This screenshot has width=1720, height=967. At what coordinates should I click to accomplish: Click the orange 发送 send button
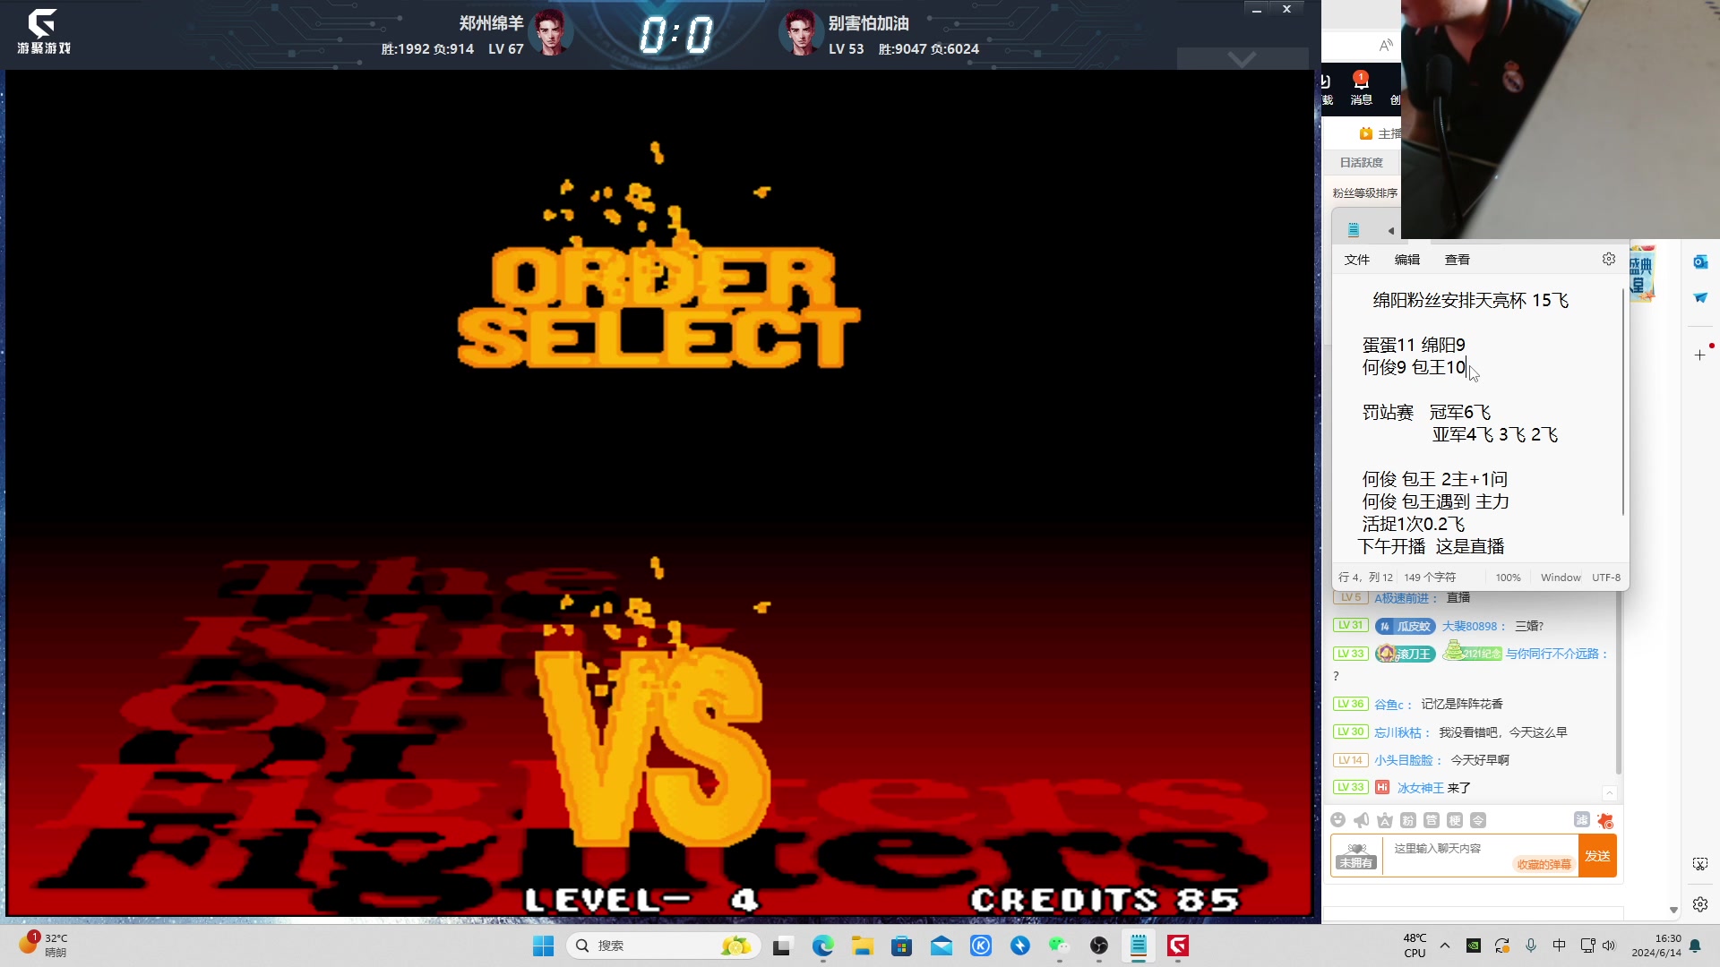coord(1597,856)
